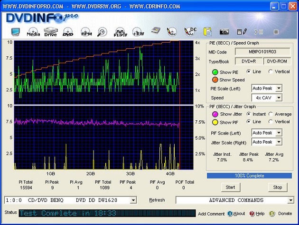
Task: Toggle the green Show PIE indicator
Action: pyautogui.click(x=215, y=72)
